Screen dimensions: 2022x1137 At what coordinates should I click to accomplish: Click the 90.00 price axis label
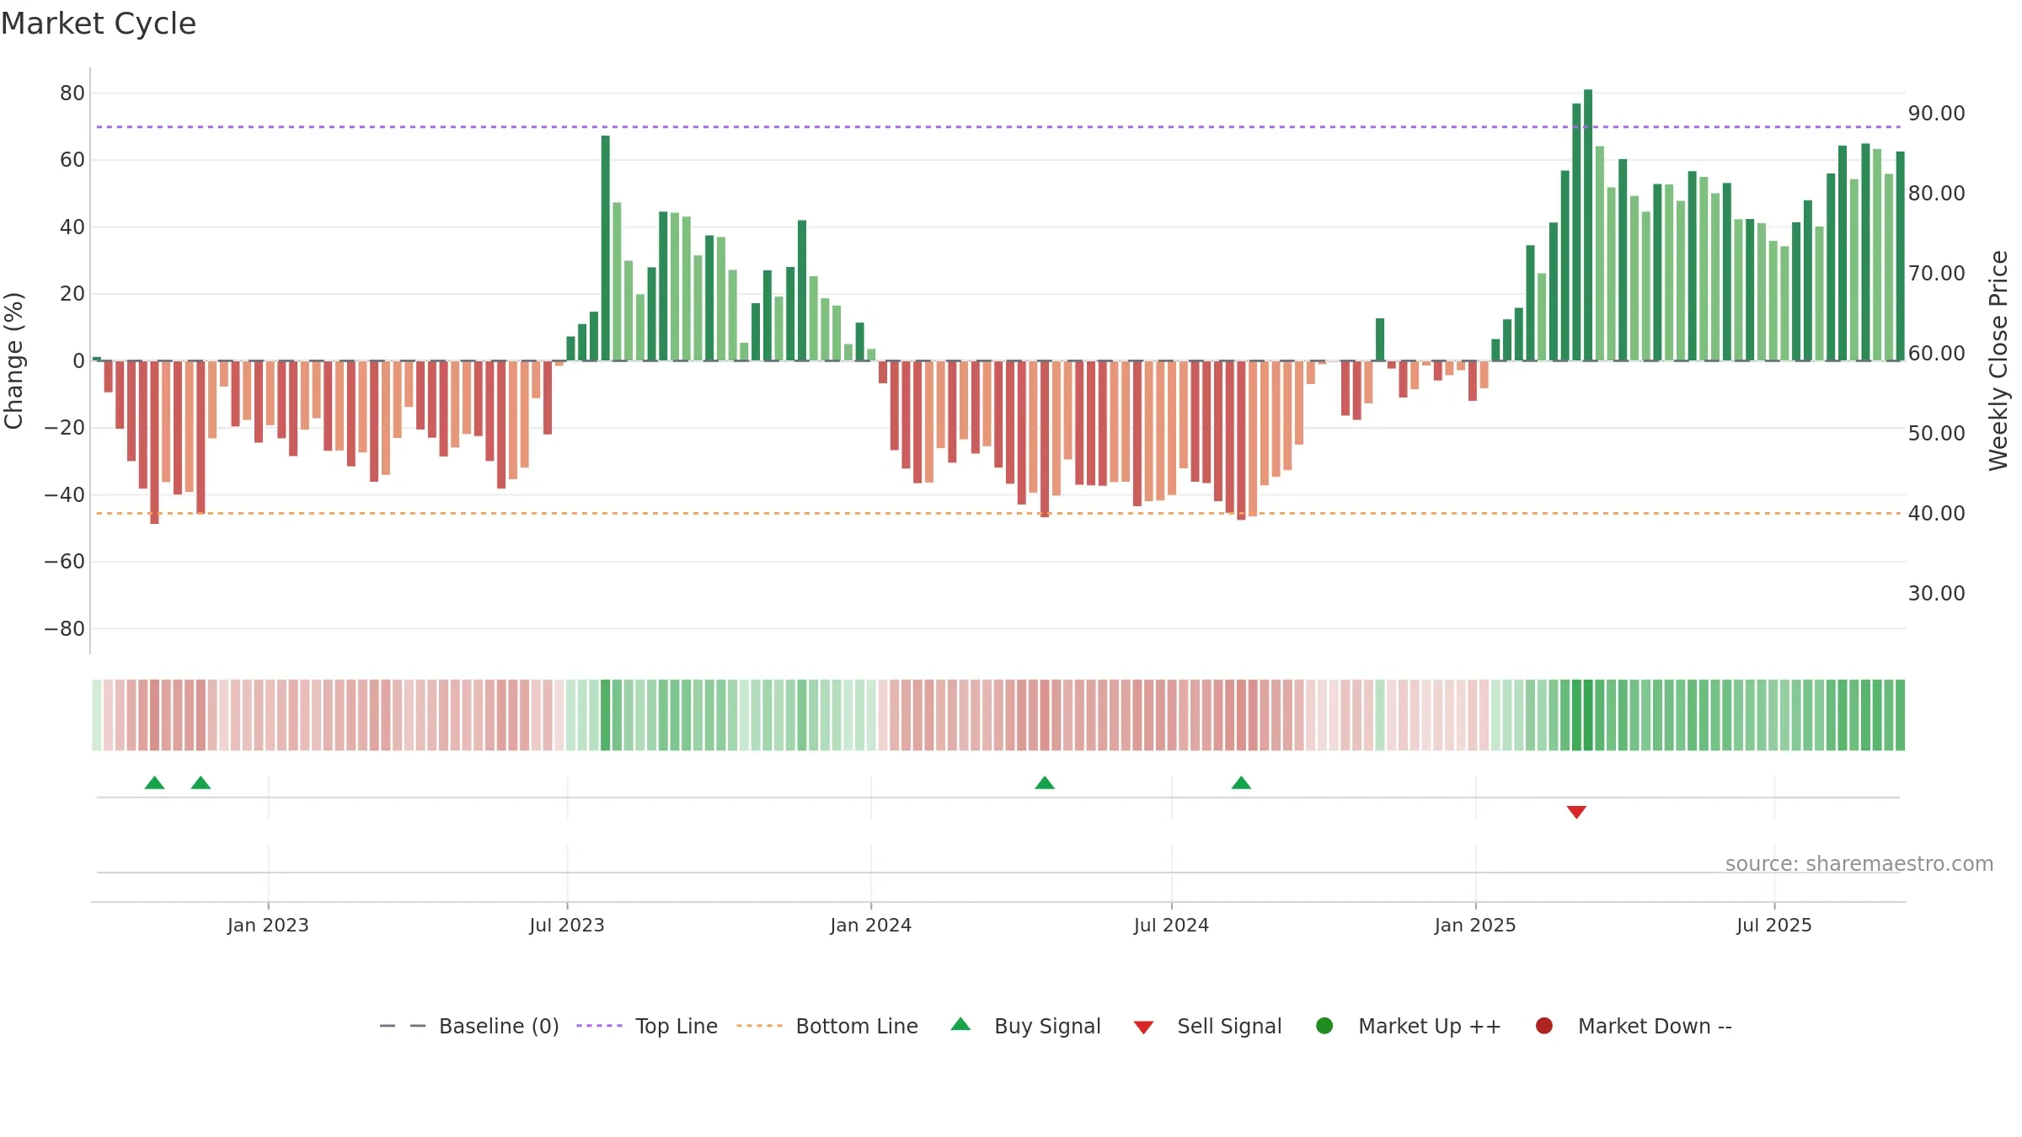pyautogui.click(x=1936, y=113)
